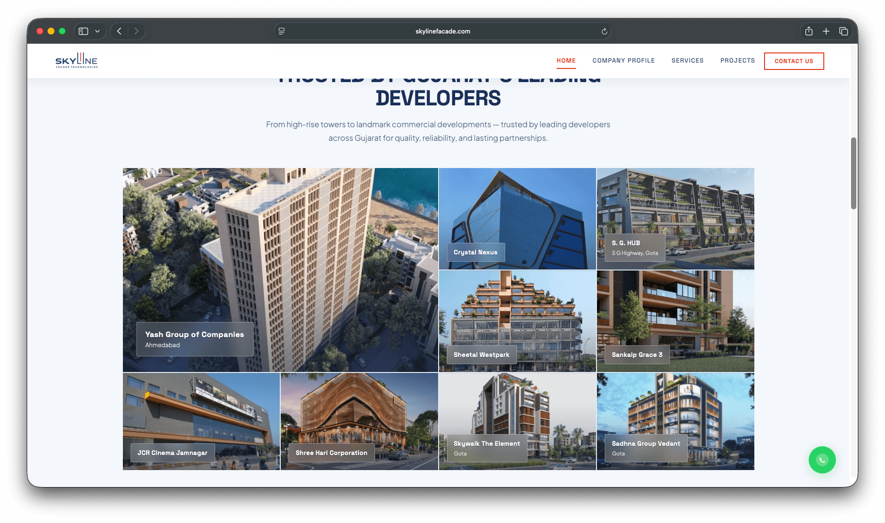Open the S. G. HUB project tile
Viewport: 885px width, 523px height.
pos(676,219)
